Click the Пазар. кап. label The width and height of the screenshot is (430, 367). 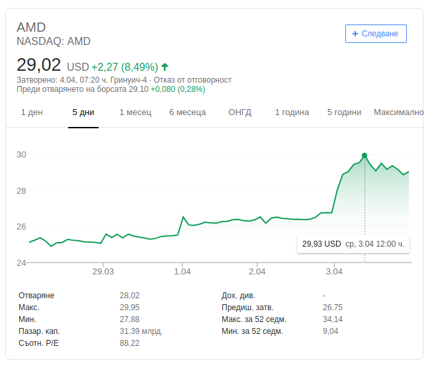click(x=39, y=331)
